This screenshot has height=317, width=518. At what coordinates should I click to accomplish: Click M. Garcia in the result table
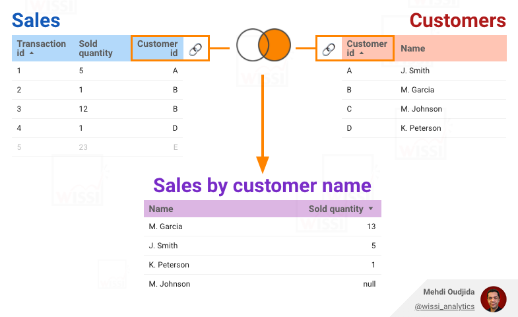tap(166, 227)
